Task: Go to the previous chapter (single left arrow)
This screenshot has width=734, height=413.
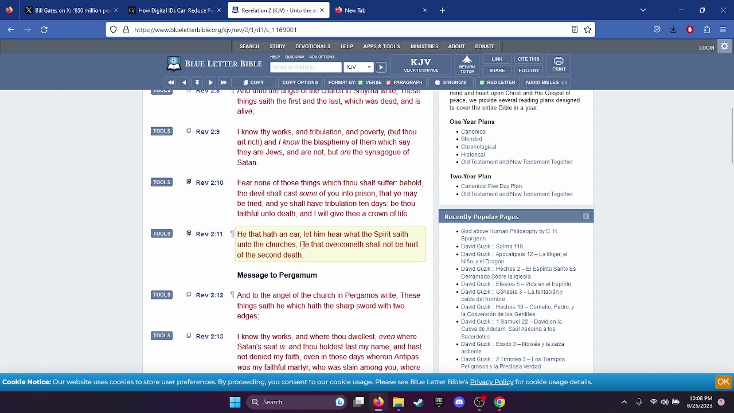Action: tap(183, 83)
